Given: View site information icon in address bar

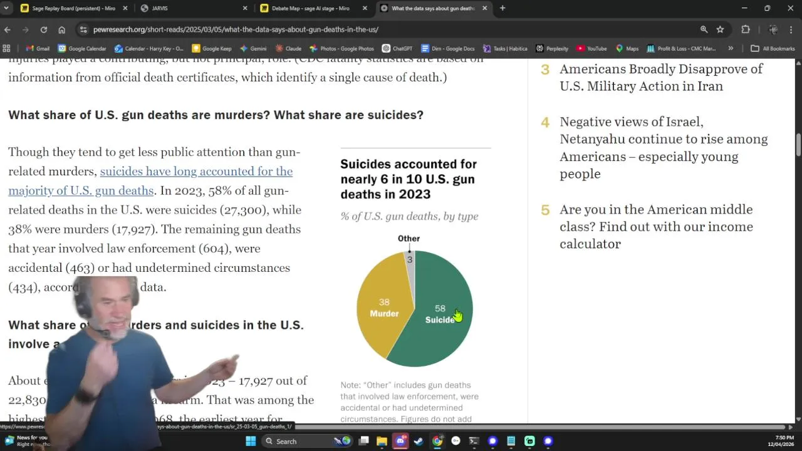Looking at the screenshot, I should tap(83, 29).
